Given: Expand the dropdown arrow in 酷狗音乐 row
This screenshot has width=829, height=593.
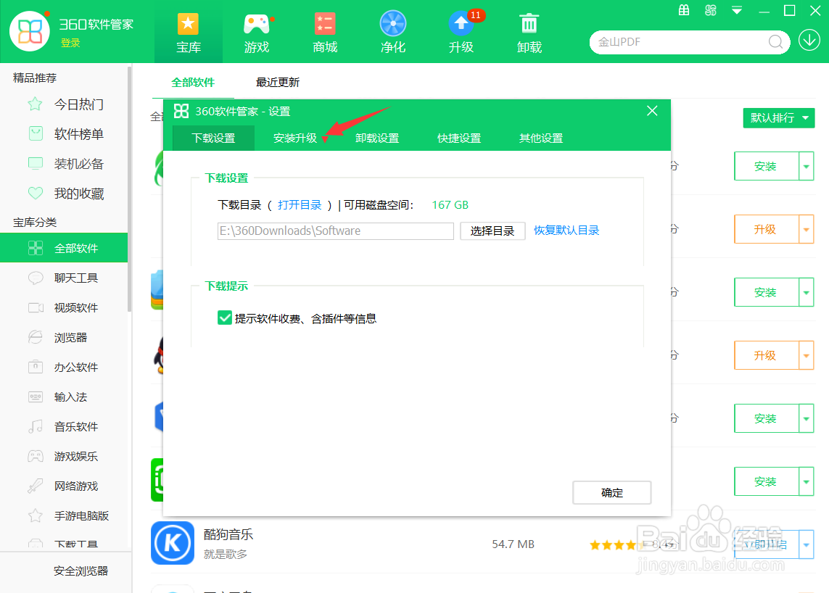Looking at the screenshot, I should click(x=806, y=544).
